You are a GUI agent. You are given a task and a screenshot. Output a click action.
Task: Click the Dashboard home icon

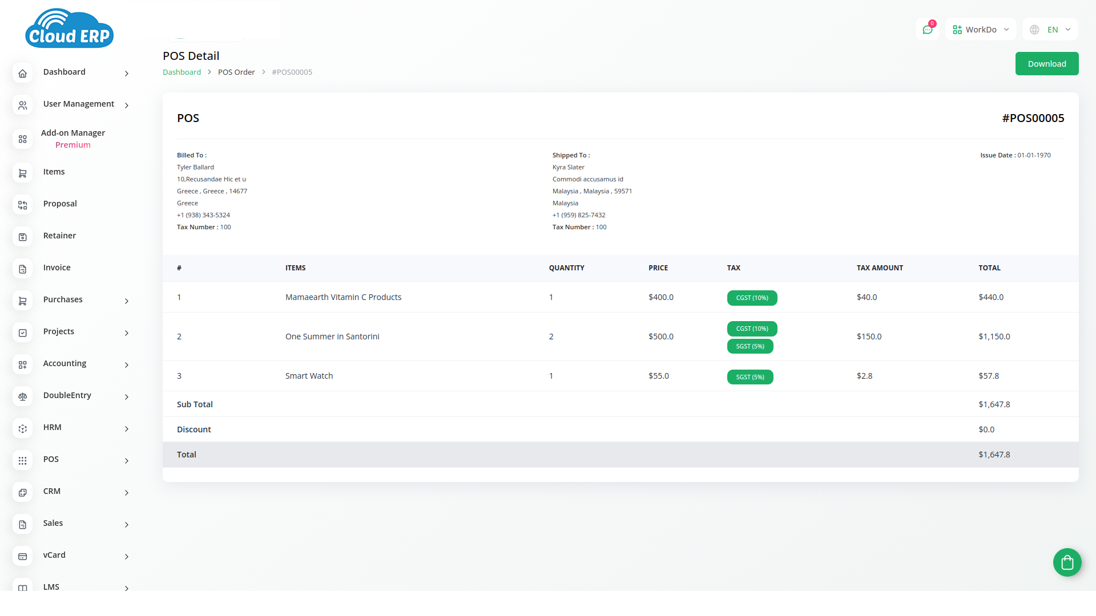click(x=23, y=73)
